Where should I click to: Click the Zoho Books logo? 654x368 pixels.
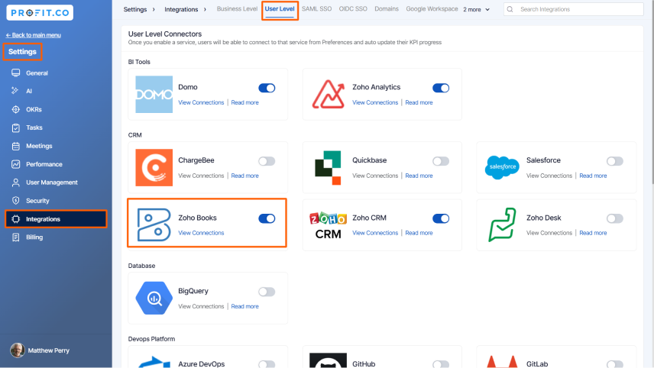click(x=154, y=224)
